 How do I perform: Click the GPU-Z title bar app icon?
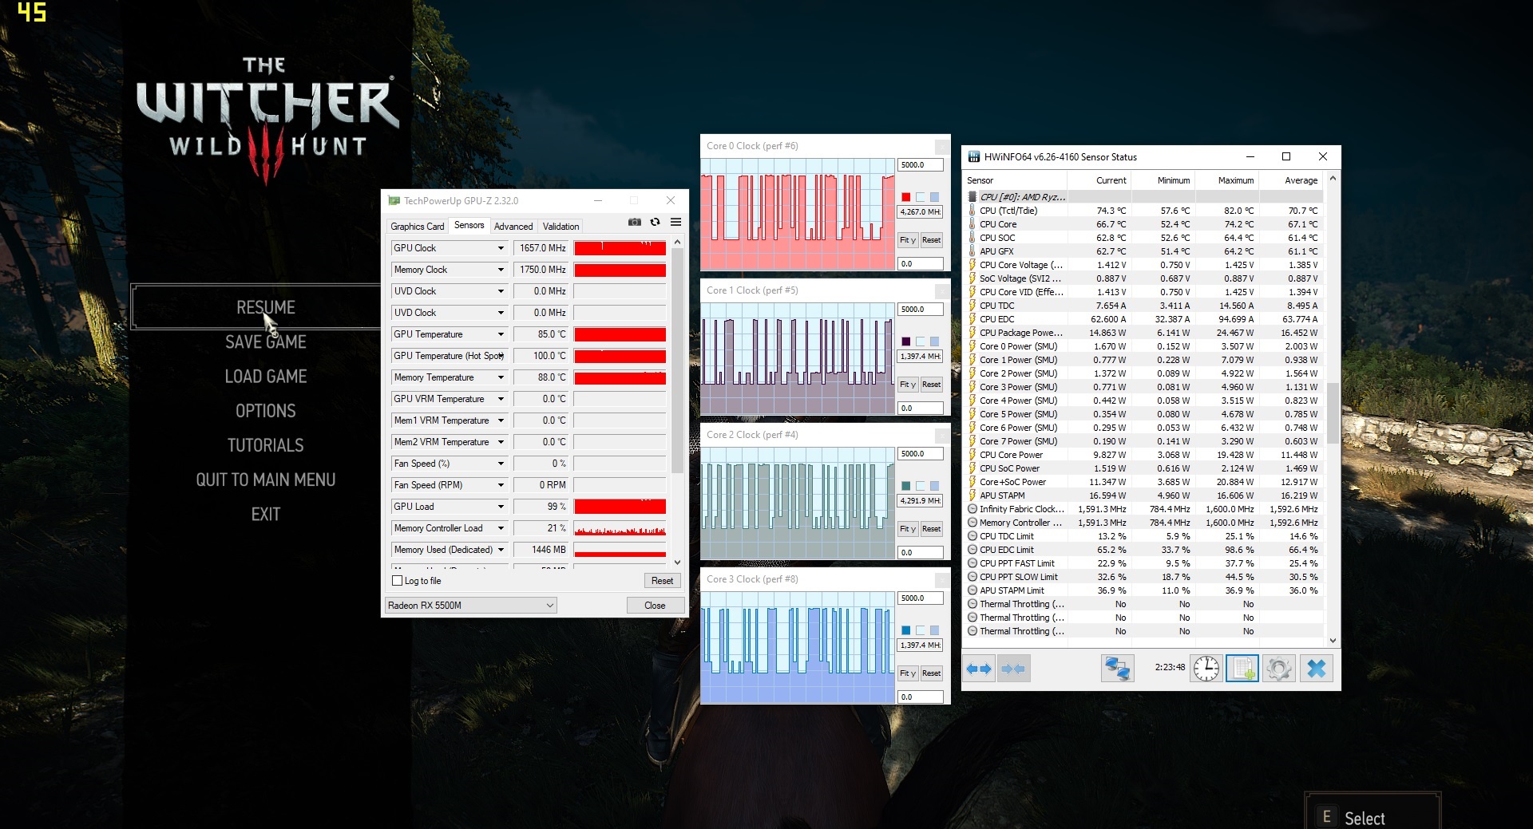click(x=394, y=201)
